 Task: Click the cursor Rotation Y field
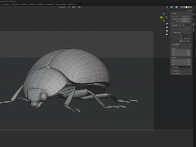click(x=181, y=62)
